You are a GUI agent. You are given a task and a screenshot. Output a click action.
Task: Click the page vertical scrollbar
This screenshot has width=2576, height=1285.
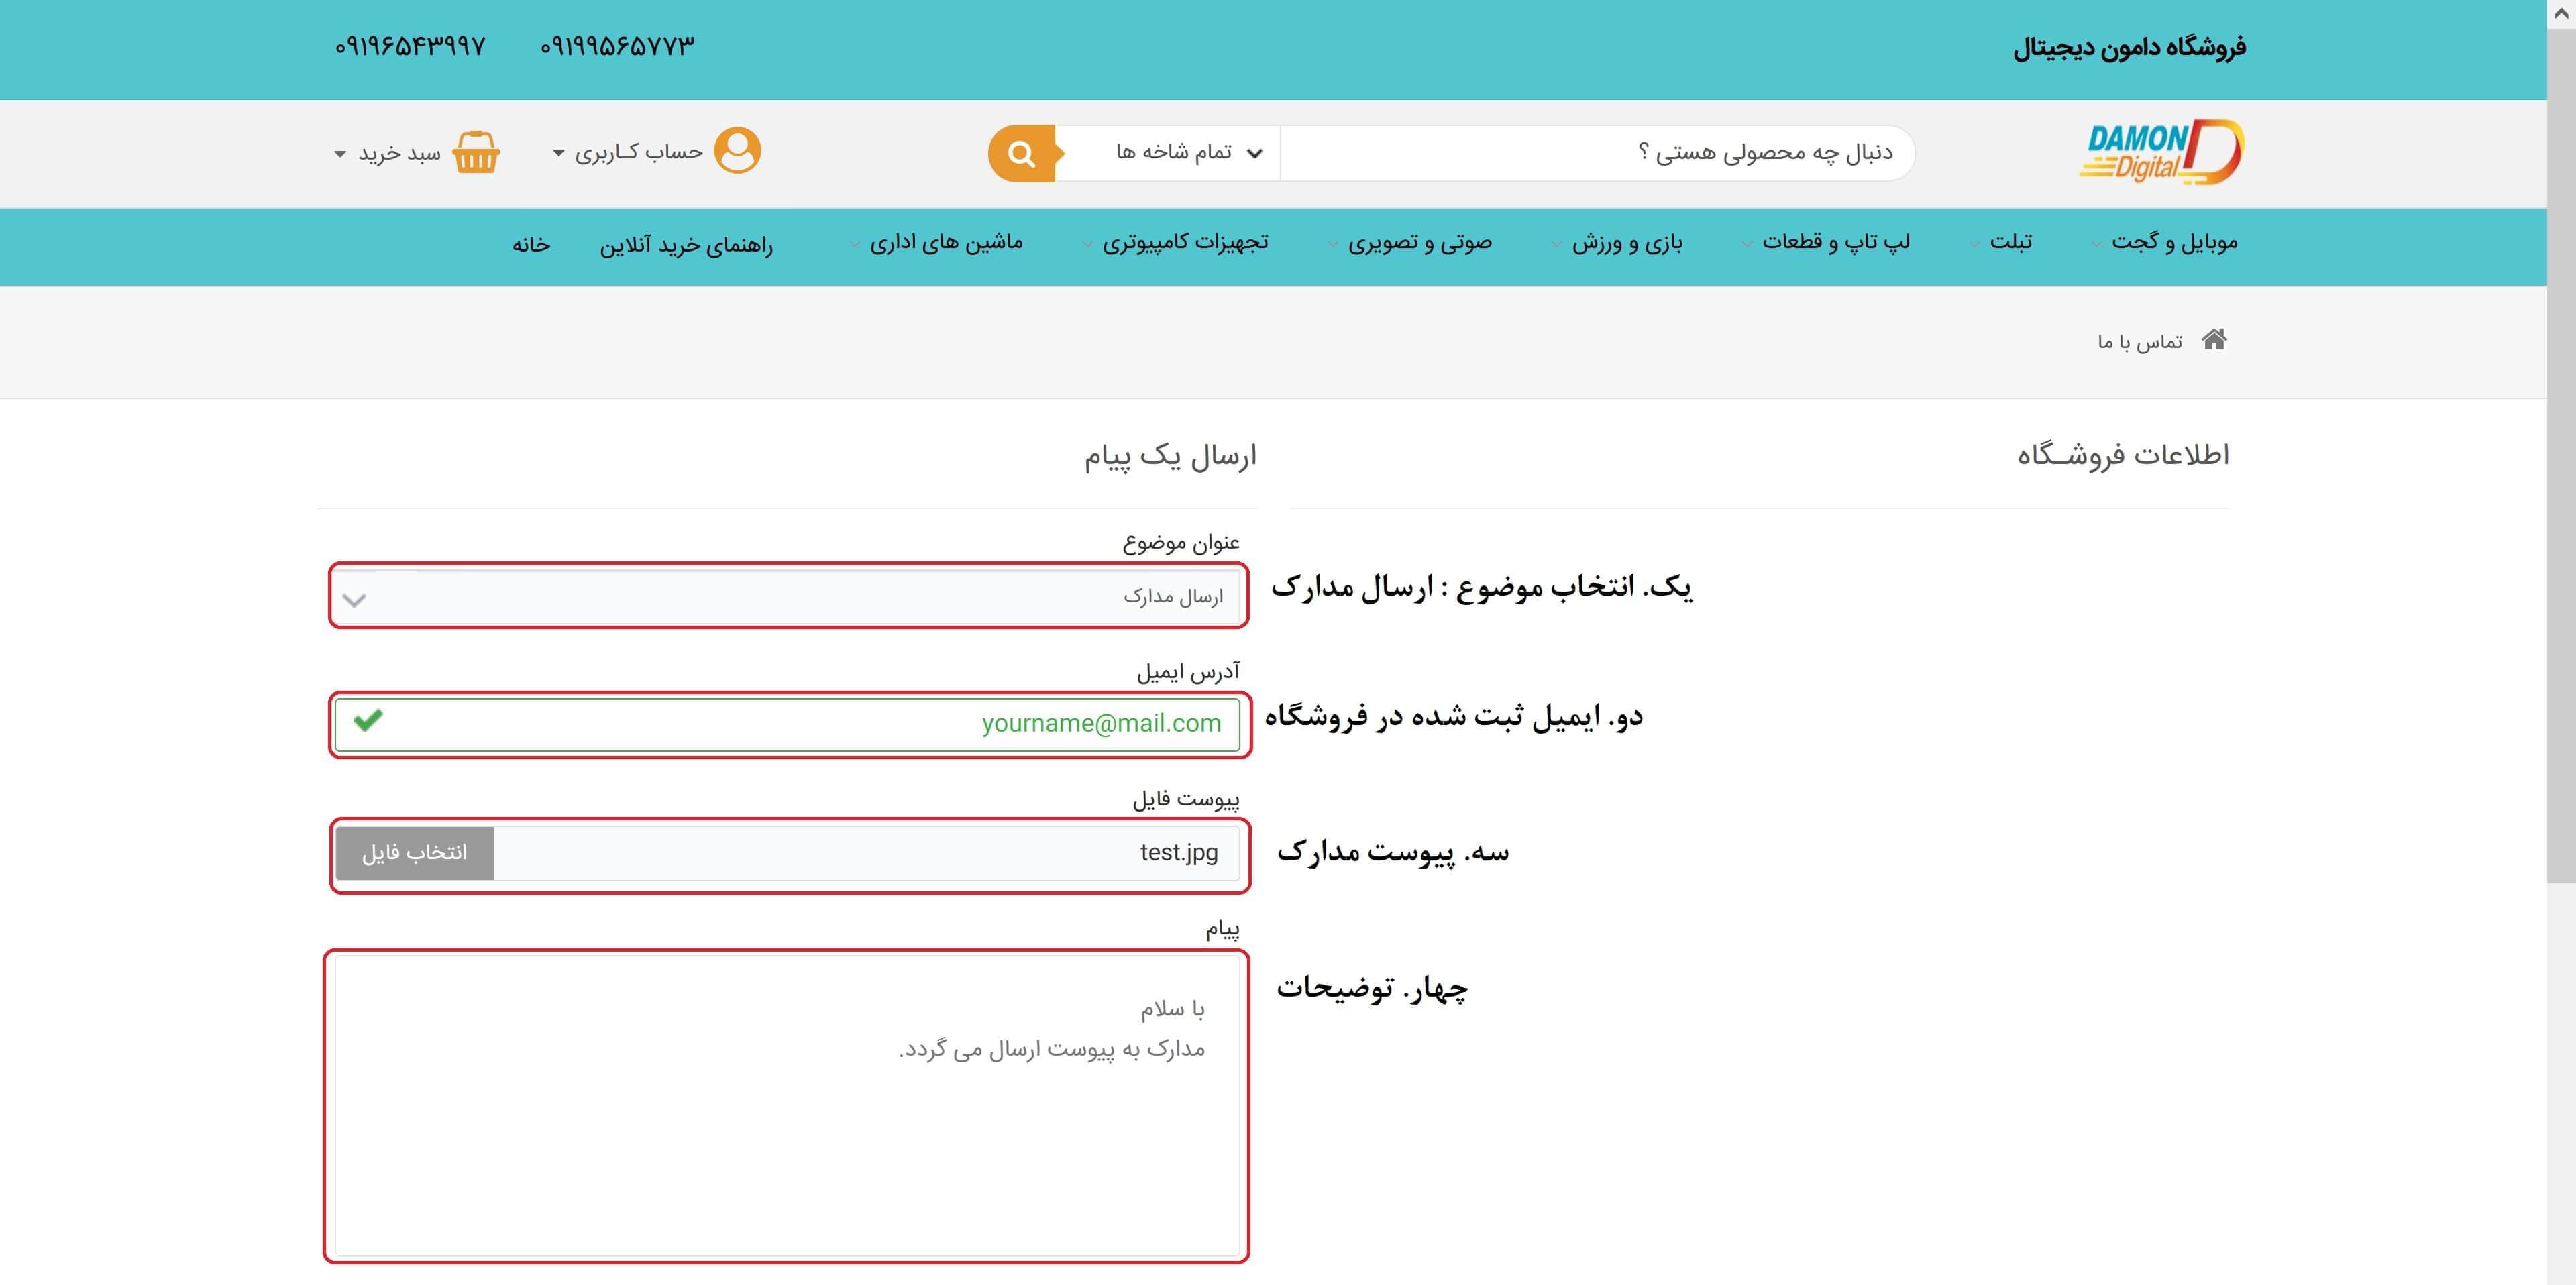click(x=2561, y=455)
